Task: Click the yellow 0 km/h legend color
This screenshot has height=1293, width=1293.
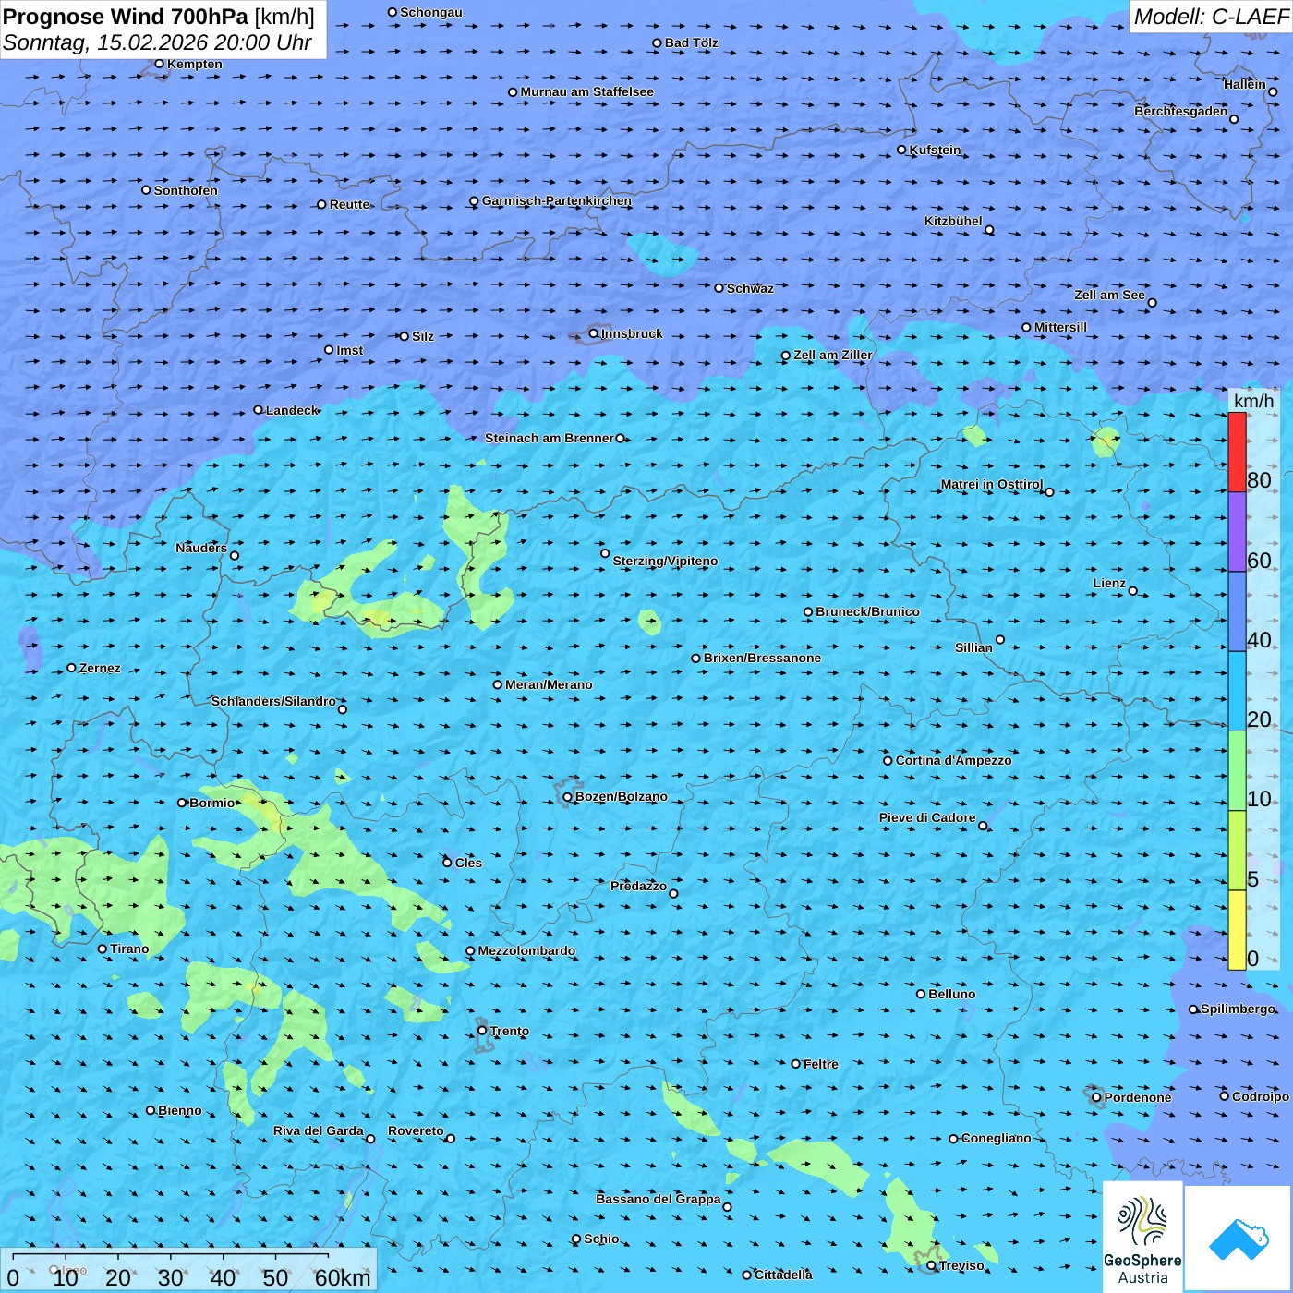Action: coord(1237,930)
